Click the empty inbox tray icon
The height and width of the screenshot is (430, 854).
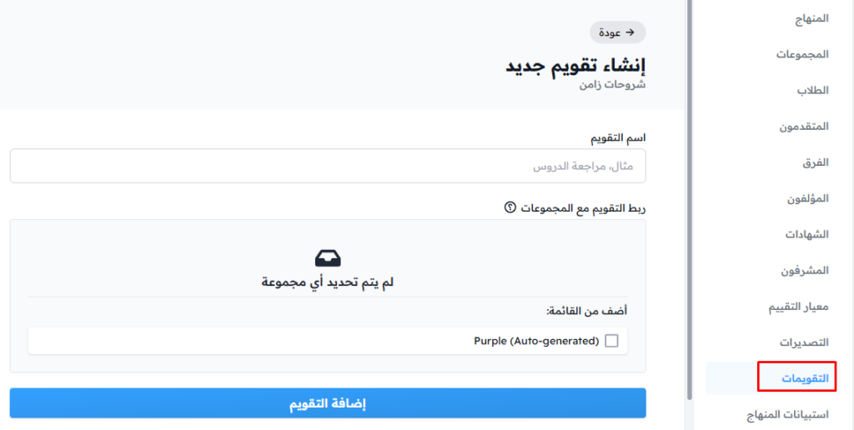(x=328, y=258)
